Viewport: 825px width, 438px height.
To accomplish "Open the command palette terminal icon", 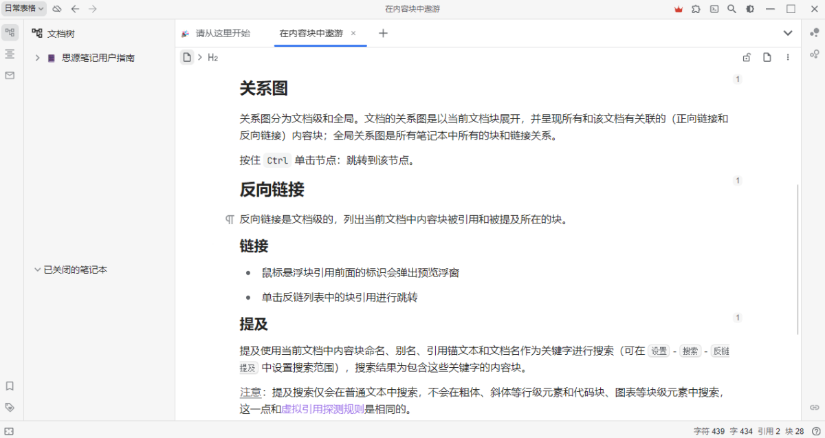I will point(714,9).
